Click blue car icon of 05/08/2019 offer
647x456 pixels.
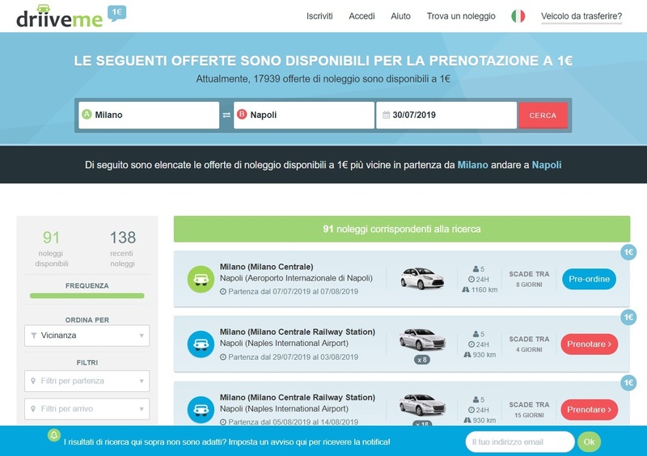[201, 409]
